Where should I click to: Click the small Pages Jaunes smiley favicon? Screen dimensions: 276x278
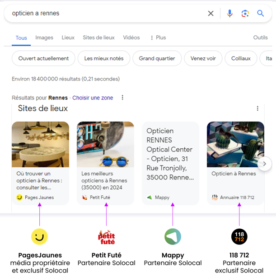coord(19,198)
